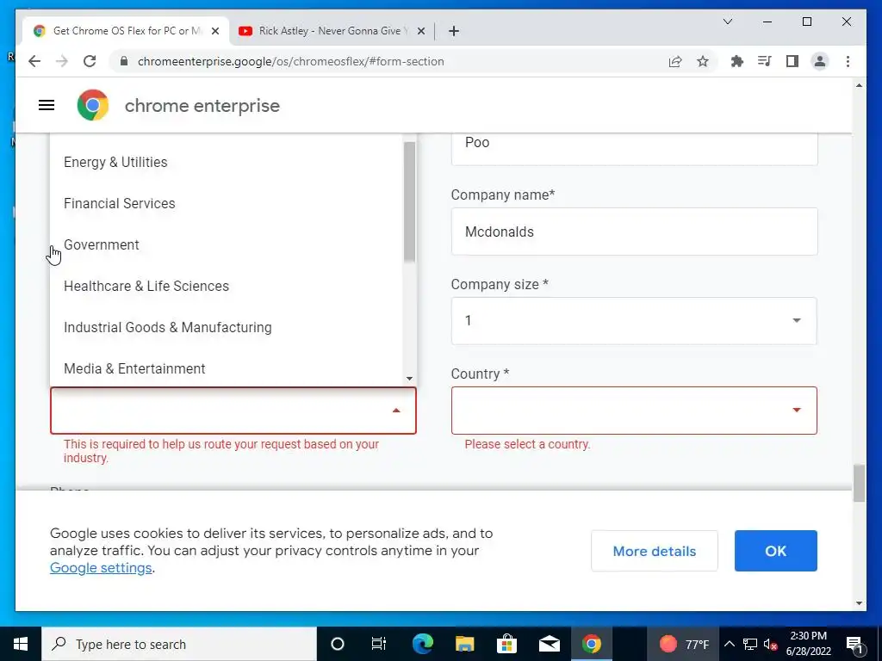Open the Chrome three-dot menu
882x661 pixels.
coord(848,61)
